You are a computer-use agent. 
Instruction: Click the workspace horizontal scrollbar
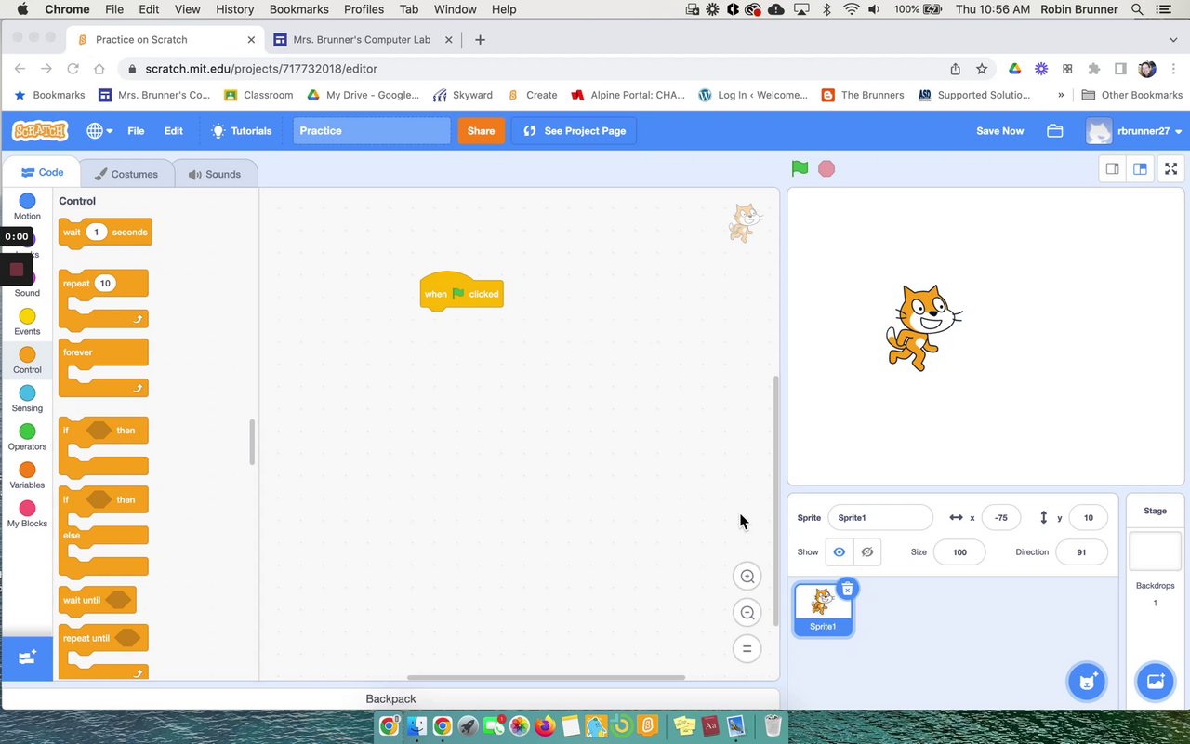(x=546, y=677)
